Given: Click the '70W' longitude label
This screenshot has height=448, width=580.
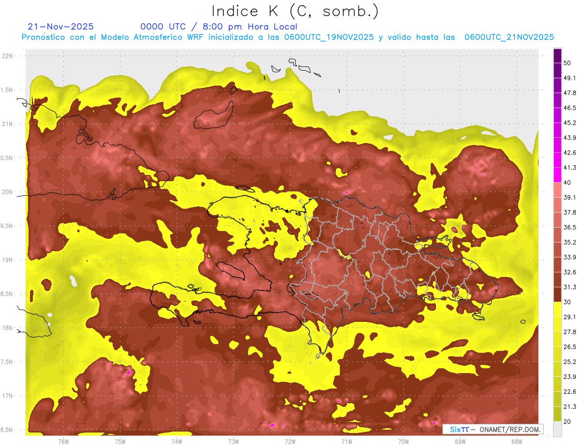Looking at the screenshot, I should 403,442.
